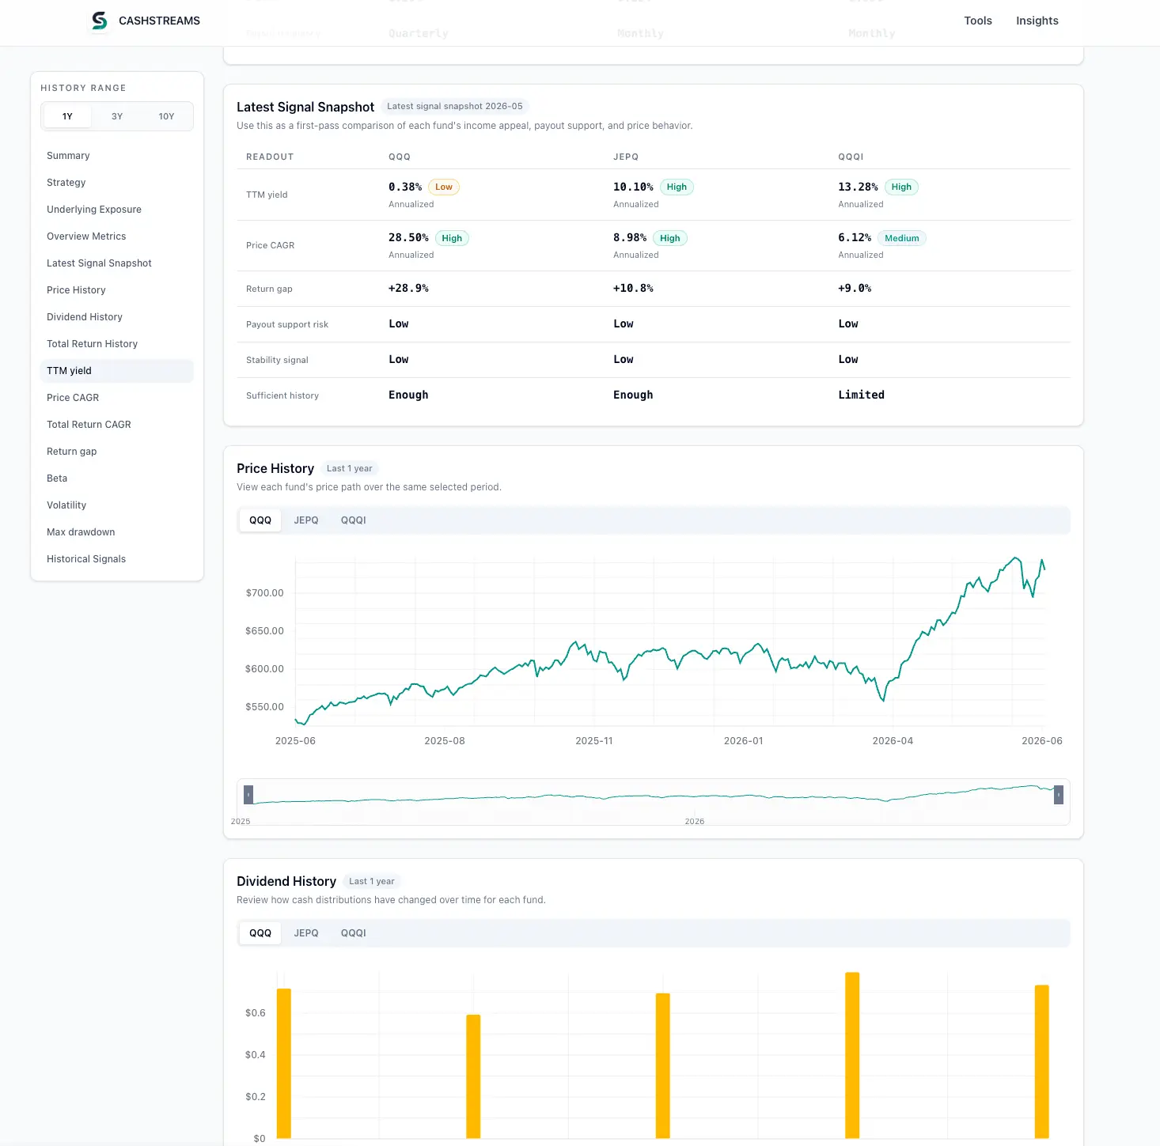Click the High badge for JEPQ TTM yield
The image size is (1160, 1146).
677,187
